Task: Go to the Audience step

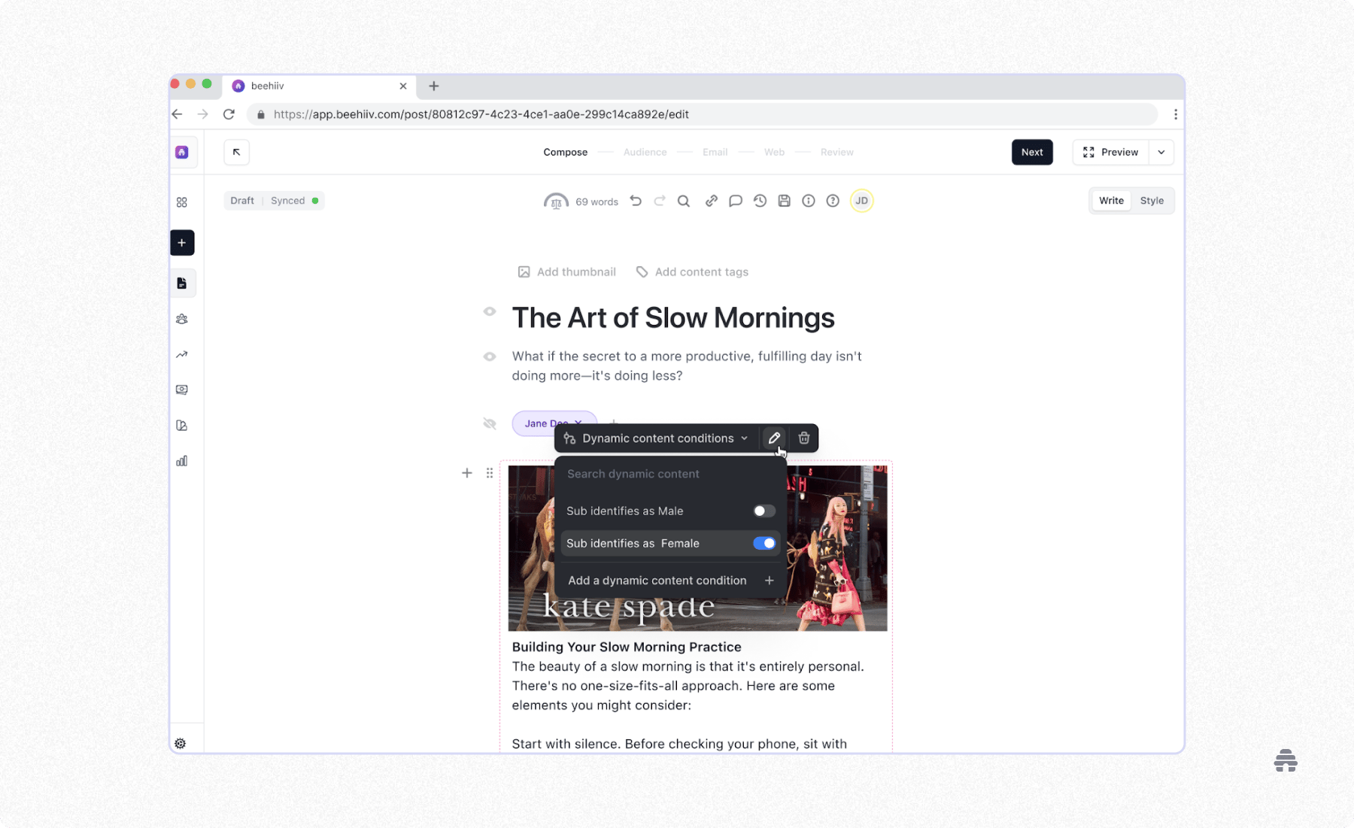Action: [x=645, y=153]
